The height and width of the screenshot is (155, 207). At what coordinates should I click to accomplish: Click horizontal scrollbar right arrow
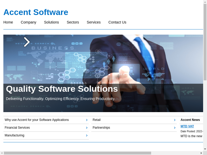pyautogui.click(x=201, y=153)
